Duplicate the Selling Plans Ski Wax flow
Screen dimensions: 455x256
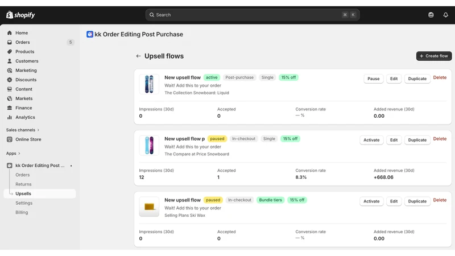point(417,201)
